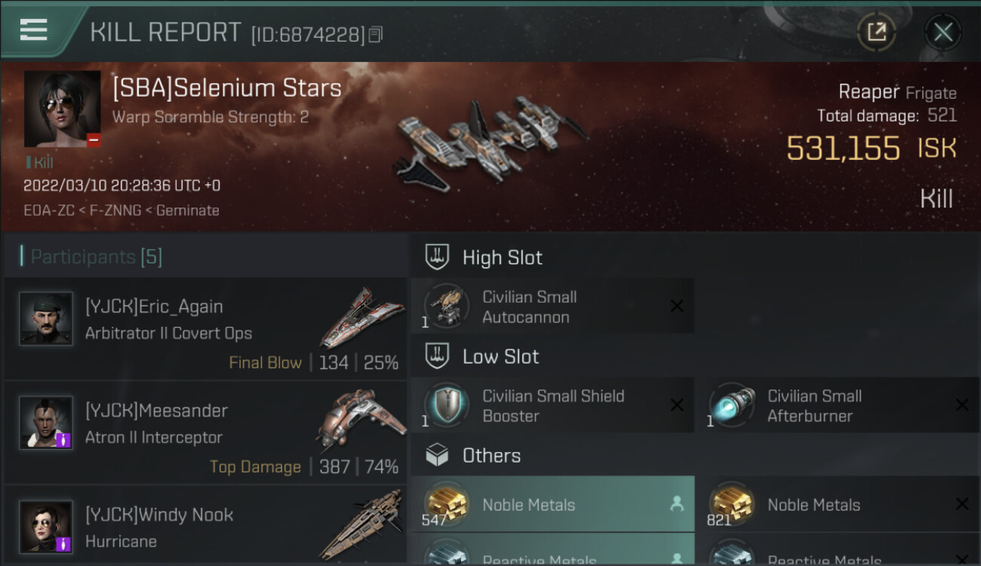The height and width of the screenshot is (566, 981).
Task: Select participant Eric_Again row
Action: tap(205, 329)
